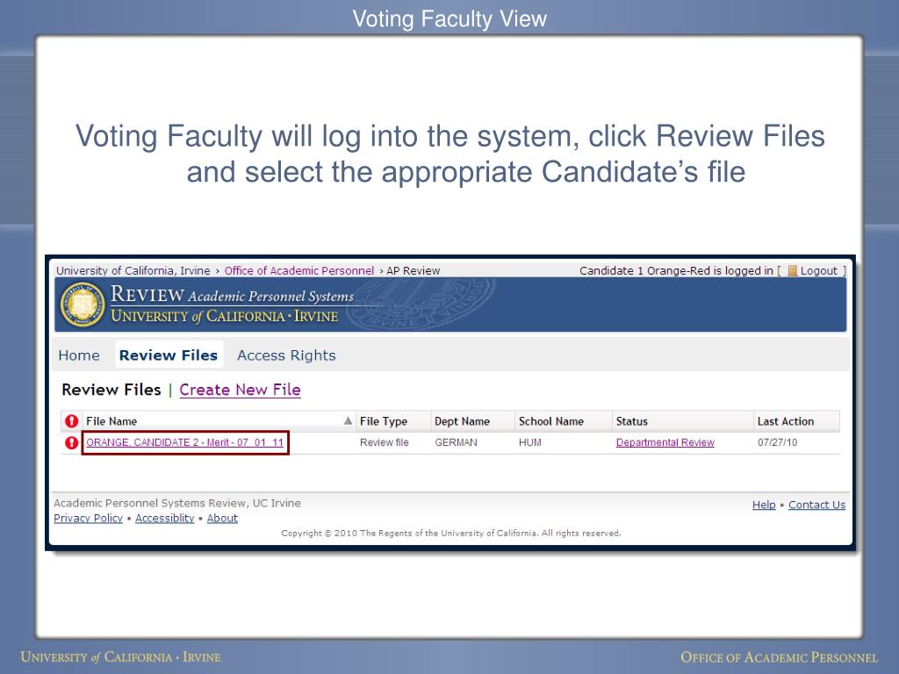This screenshot has height=674, width=899.
Task: Open the Accessiblity footer link
Action: (164, 518)
